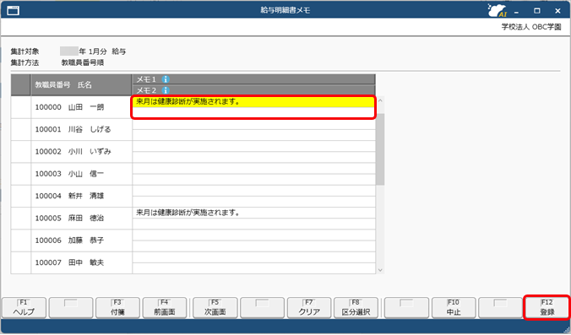Screen dimensions: 571x335
Task: Maximize the 給与明細書メモ window
Action: pos(536,11)
